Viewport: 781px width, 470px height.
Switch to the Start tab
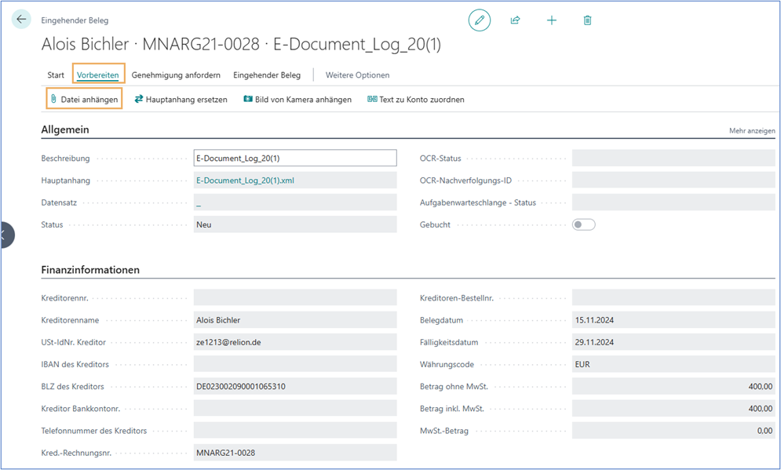click(x=56, y=75)
